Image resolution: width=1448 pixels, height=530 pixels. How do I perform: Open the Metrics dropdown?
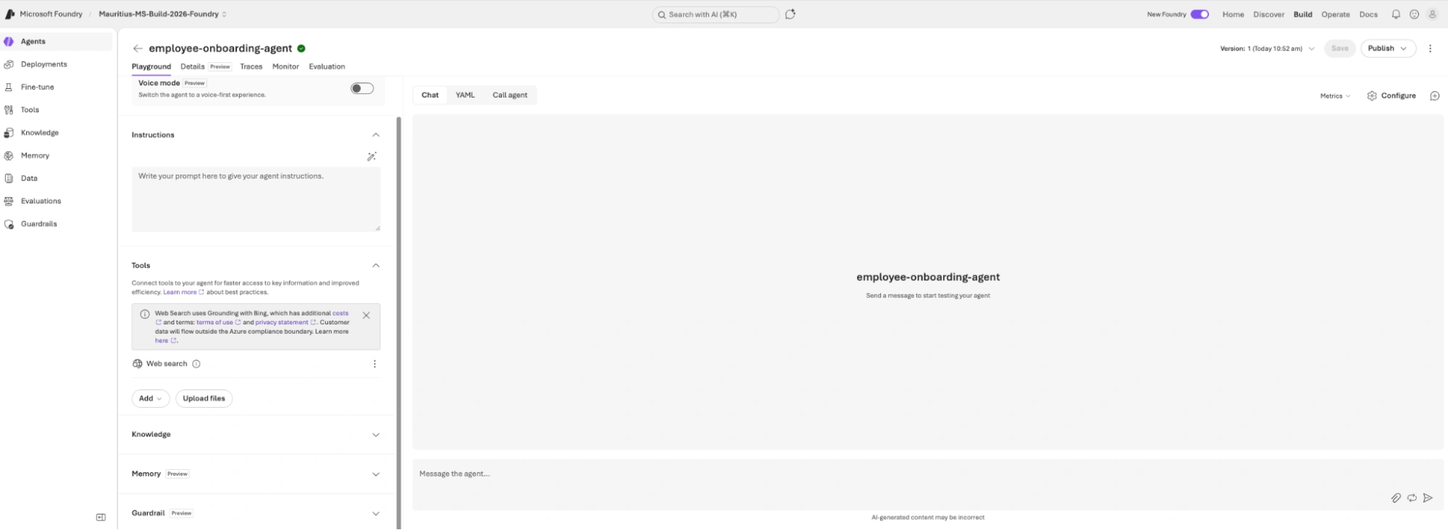click(1335, 96)
